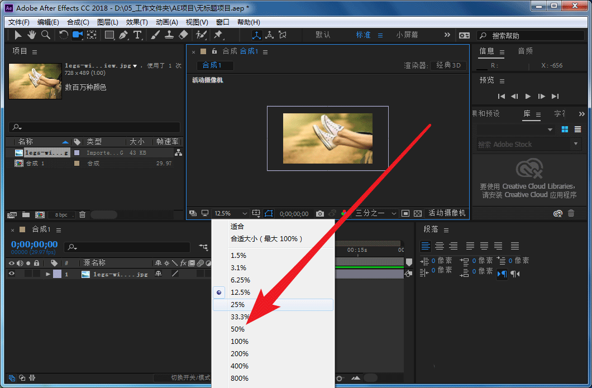Screen dimensions: 592x388
Task: Select the Pen tool
Action: click(x=123, y=35)
